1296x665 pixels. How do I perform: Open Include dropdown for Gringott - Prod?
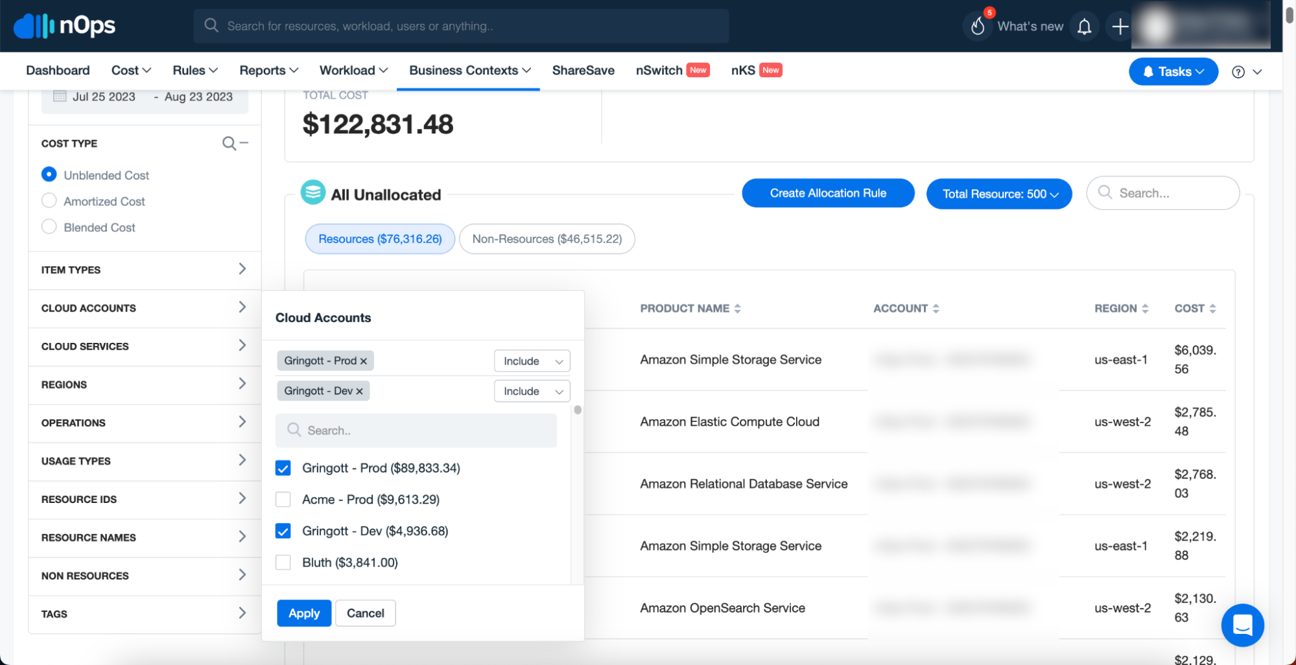click(532, 361)
